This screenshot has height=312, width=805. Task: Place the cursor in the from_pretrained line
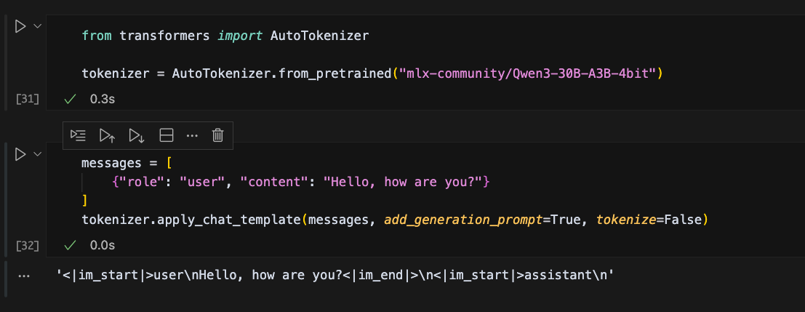point(291,73)
